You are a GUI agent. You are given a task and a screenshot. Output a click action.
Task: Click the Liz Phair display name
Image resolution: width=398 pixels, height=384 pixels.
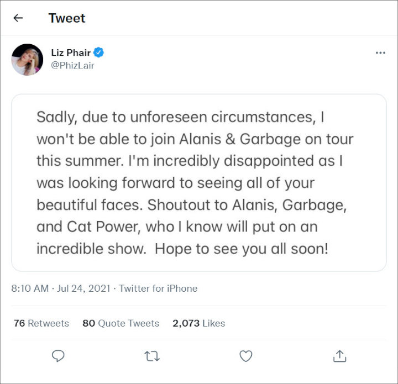click(x=70, y=53)
